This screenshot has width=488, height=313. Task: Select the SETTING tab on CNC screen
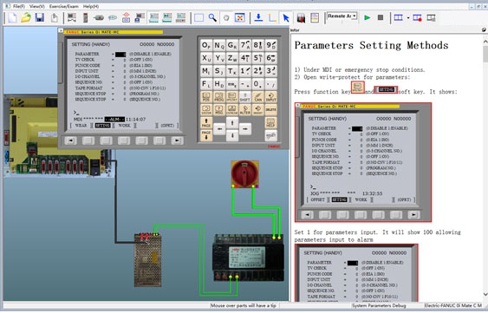pos(102,126)
